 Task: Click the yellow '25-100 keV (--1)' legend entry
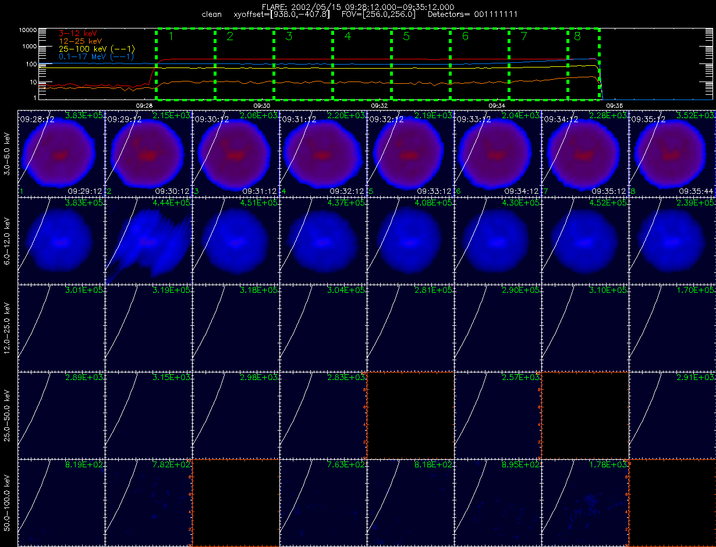coord(97,49)
